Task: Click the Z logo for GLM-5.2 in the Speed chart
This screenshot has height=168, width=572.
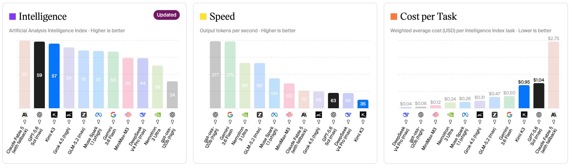Action: coord(260,114)
